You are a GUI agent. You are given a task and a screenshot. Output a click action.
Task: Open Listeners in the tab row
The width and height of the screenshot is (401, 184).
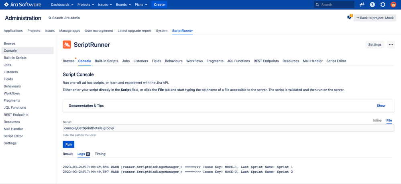pos(140,61)
